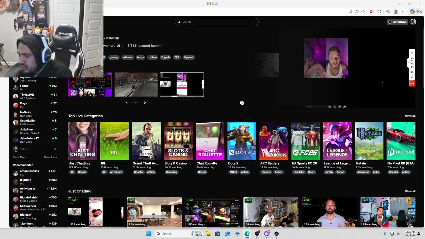Click the Get KICKs button
This screenshot has width=425, height=239.
pyautogui.click(x=397, y=22)
